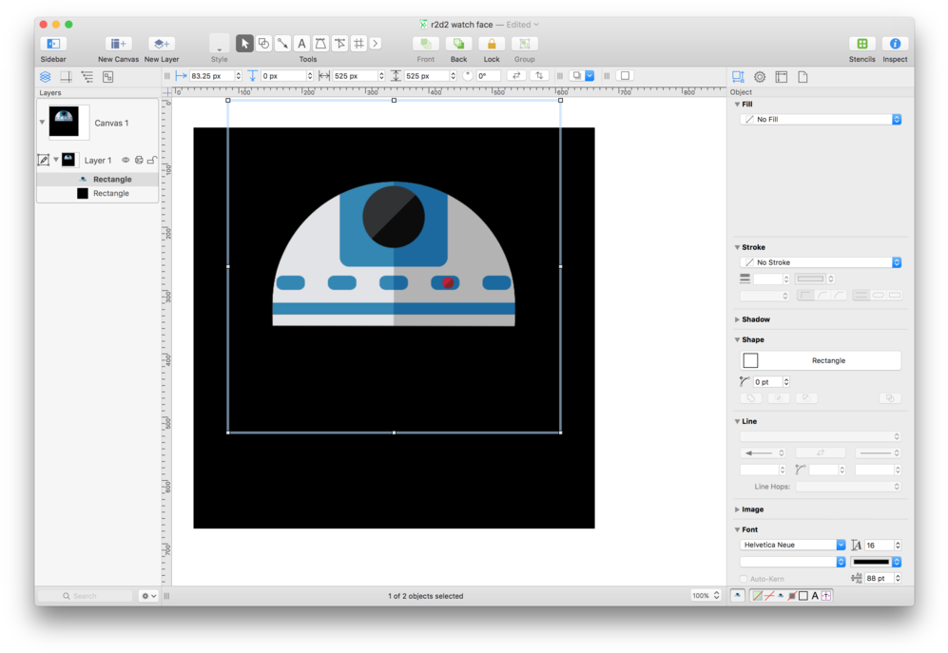Select the black Rectangle layer item
The height and width of the screenshot is (653, 948).
pos(98,194)
